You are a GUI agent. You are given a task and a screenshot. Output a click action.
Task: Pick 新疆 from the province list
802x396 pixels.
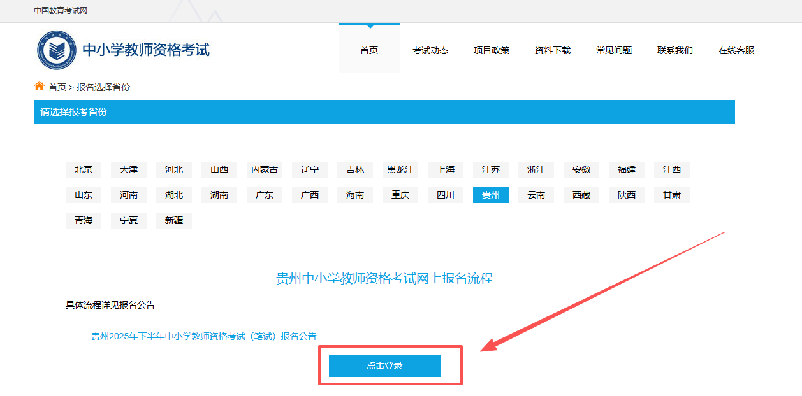pyautogui.click(x=174, y=220)
